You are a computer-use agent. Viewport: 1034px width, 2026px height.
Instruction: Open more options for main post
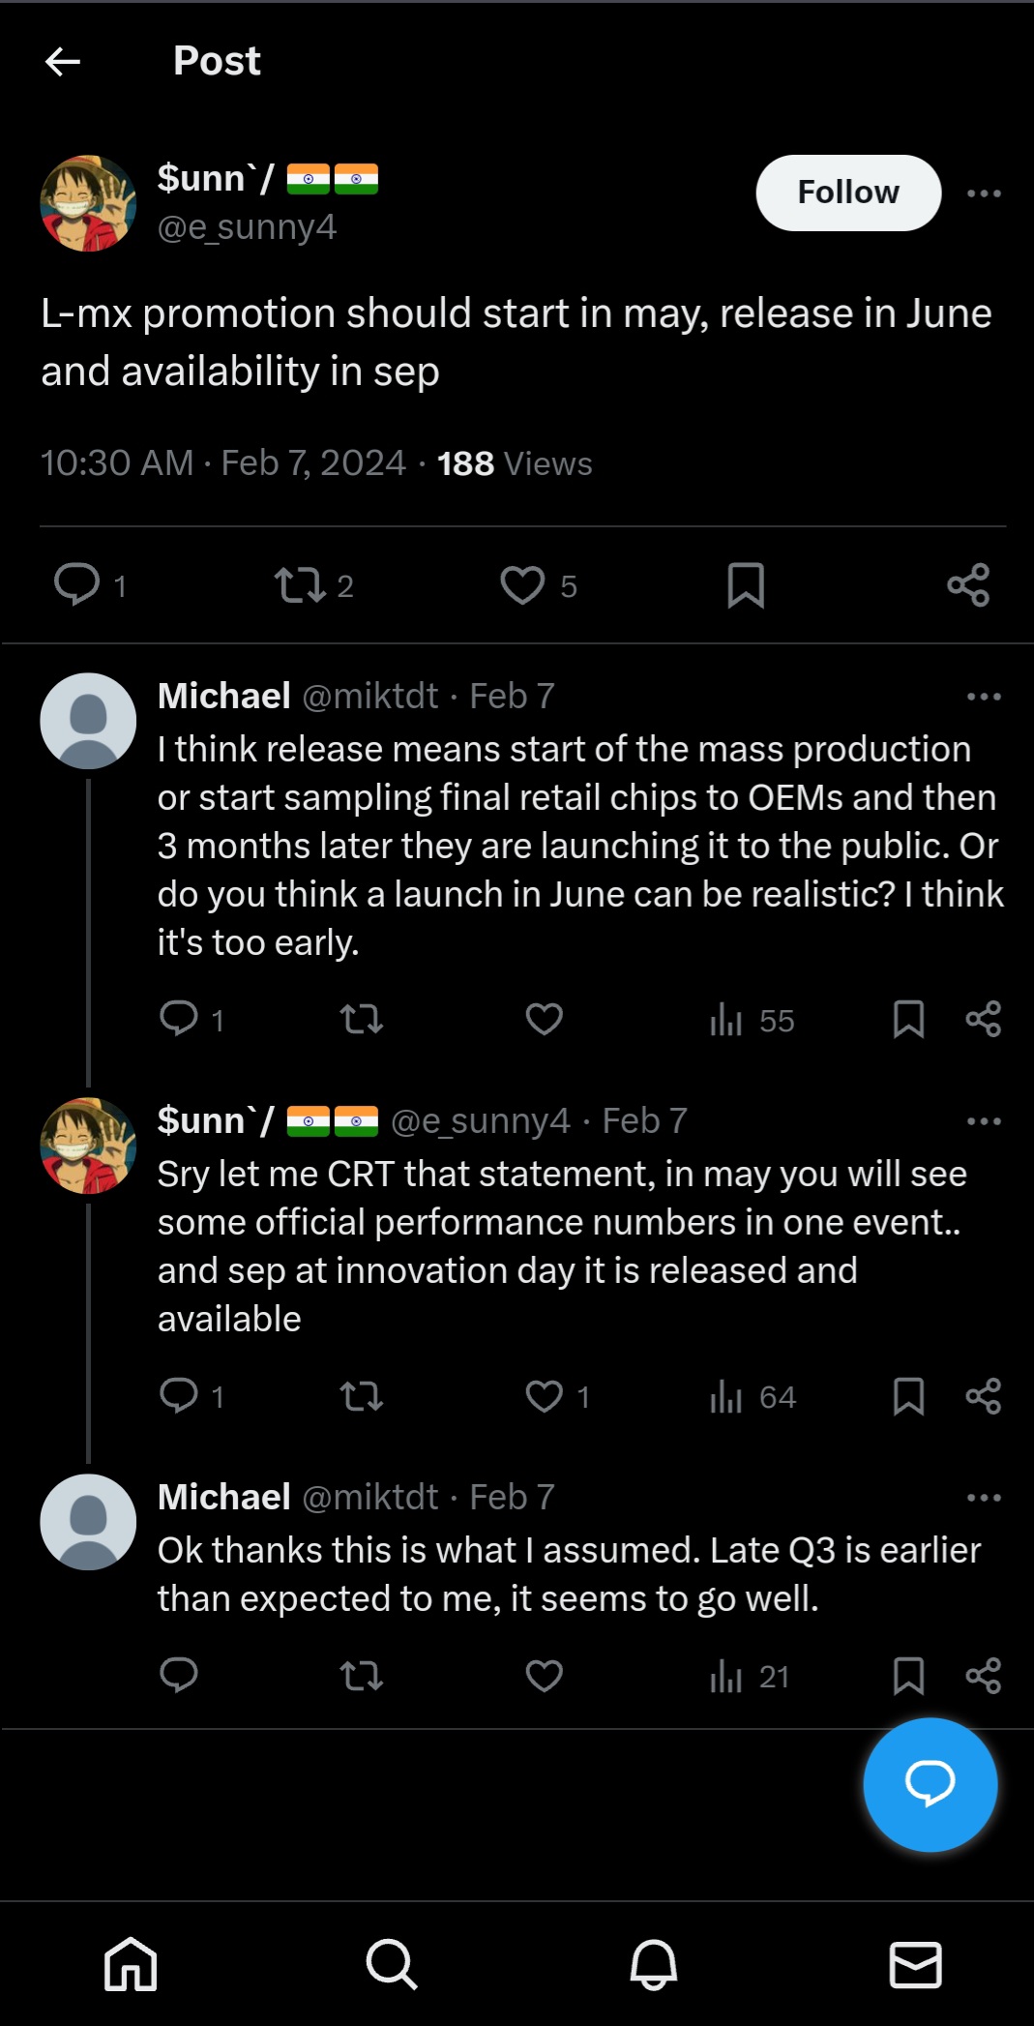(x=984, y=194)
